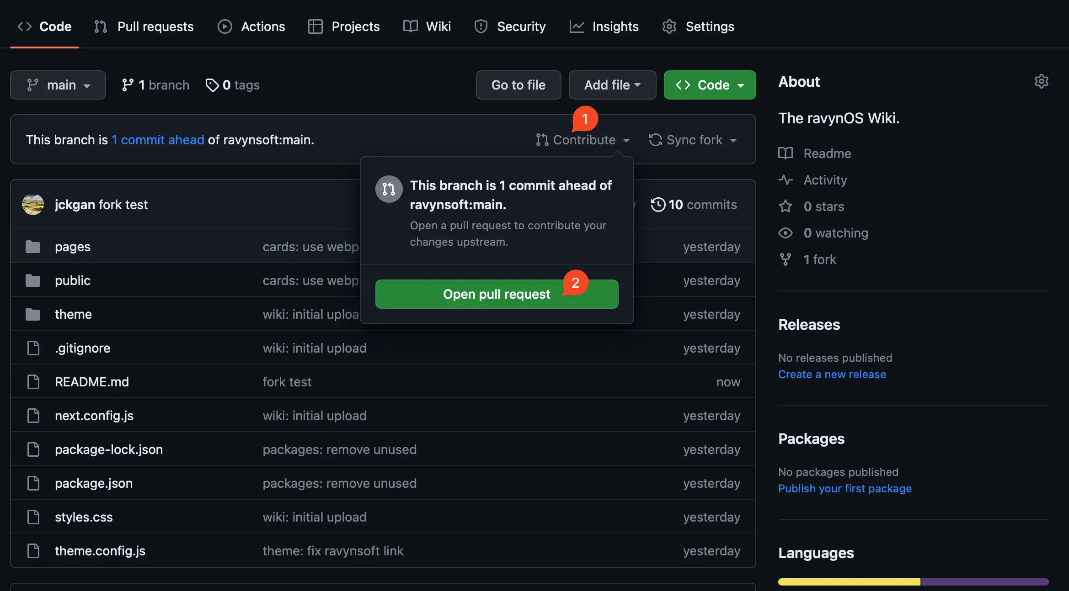Open the README.md file row
This screenshot has height=591, width=1069.
[92, 382]
